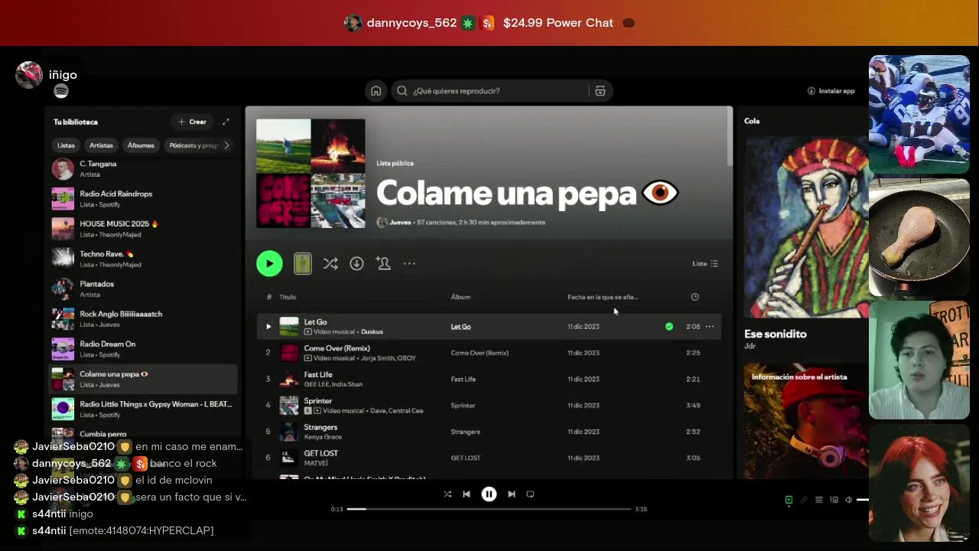Screen dimensions: 979x551
Task: Select the Strangers track title
Action: pyautogui.click(x=320, y=427)
